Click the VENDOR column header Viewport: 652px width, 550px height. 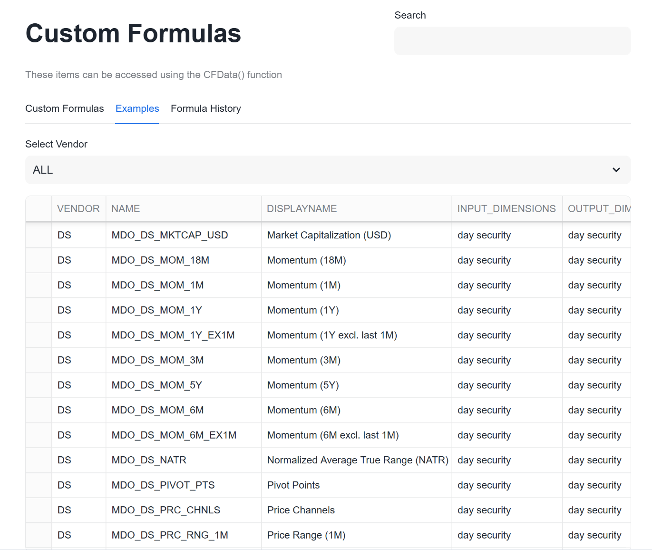(x=78, y=208)
